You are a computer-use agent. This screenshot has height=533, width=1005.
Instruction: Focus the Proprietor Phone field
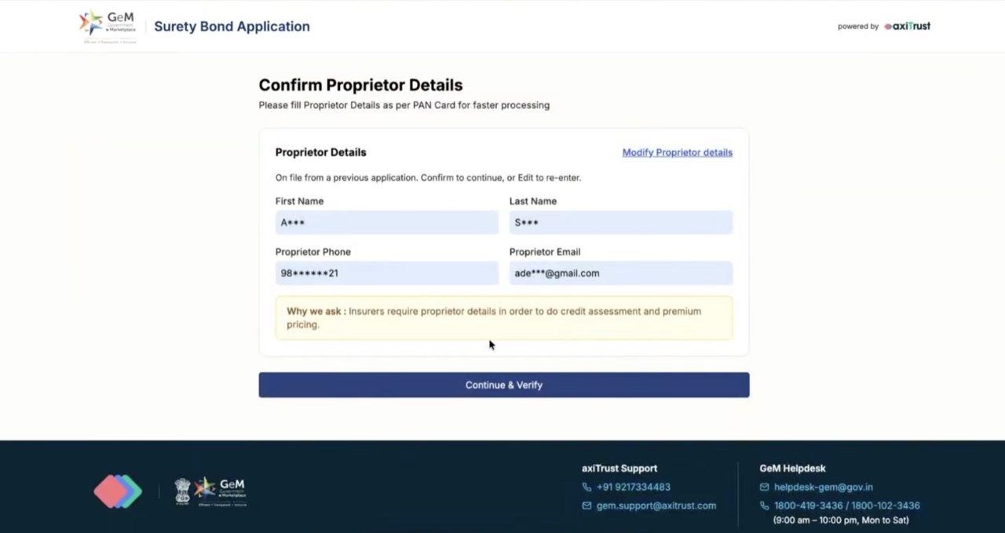pyautogui.click(x=386, y=273)
